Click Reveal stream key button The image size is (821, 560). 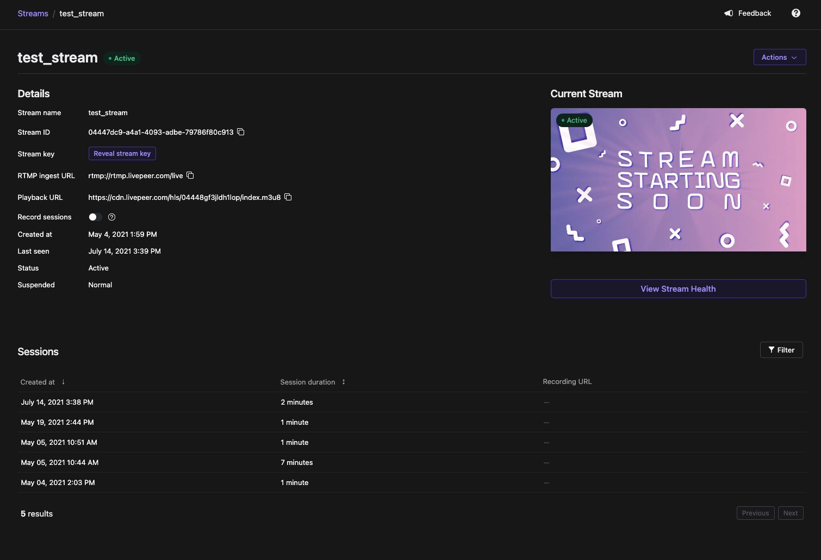tap(122, 154)
